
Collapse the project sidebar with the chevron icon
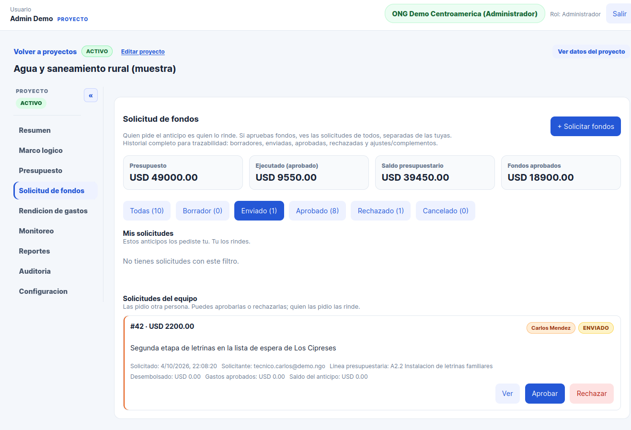tap(91, 95)
